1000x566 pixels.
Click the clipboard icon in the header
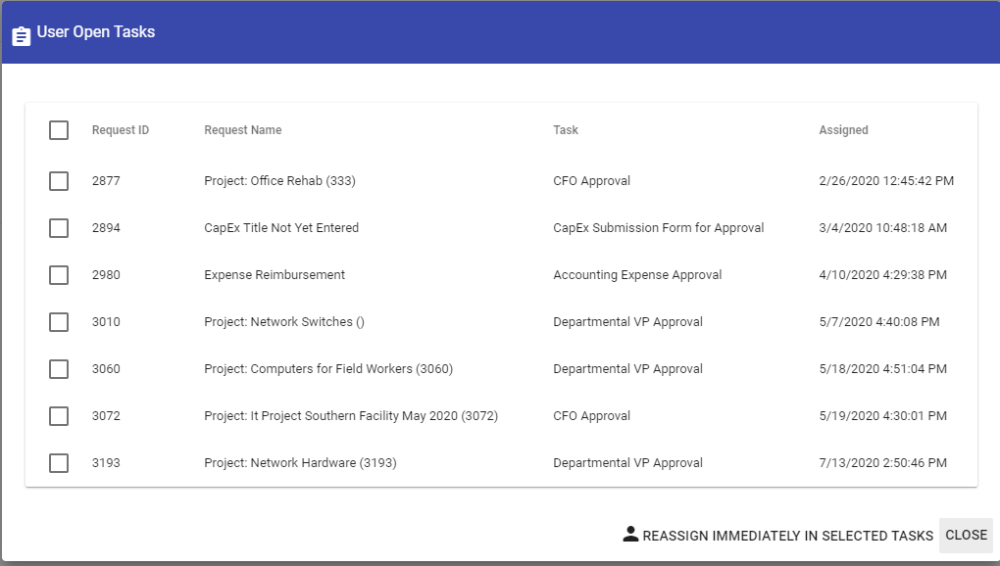click(x=22, y=35)
